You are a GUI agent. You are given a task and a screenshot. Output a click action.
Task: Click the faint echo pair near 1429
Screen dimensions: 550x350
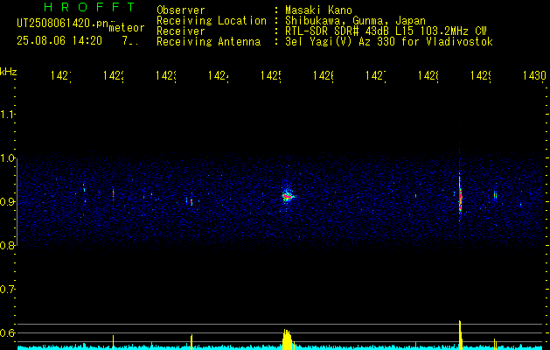[495, 195]
